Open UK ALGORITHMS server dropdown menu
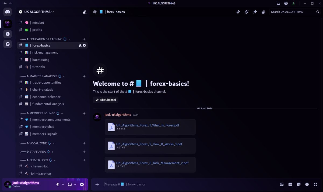The width and height of the screenshot is (323, 192). [x=38, y=12]
